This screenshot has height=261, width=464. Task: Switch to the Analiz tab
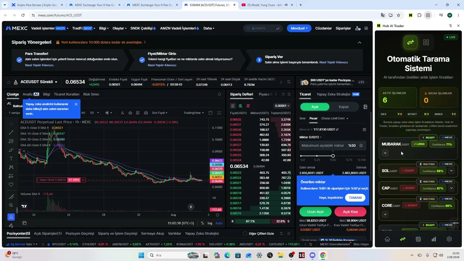(30, 94)
